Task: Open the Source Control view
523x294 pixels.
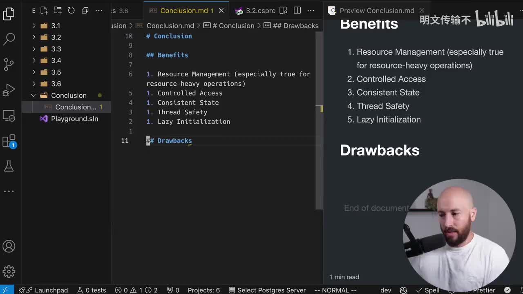Action: (x=9, y=64)
